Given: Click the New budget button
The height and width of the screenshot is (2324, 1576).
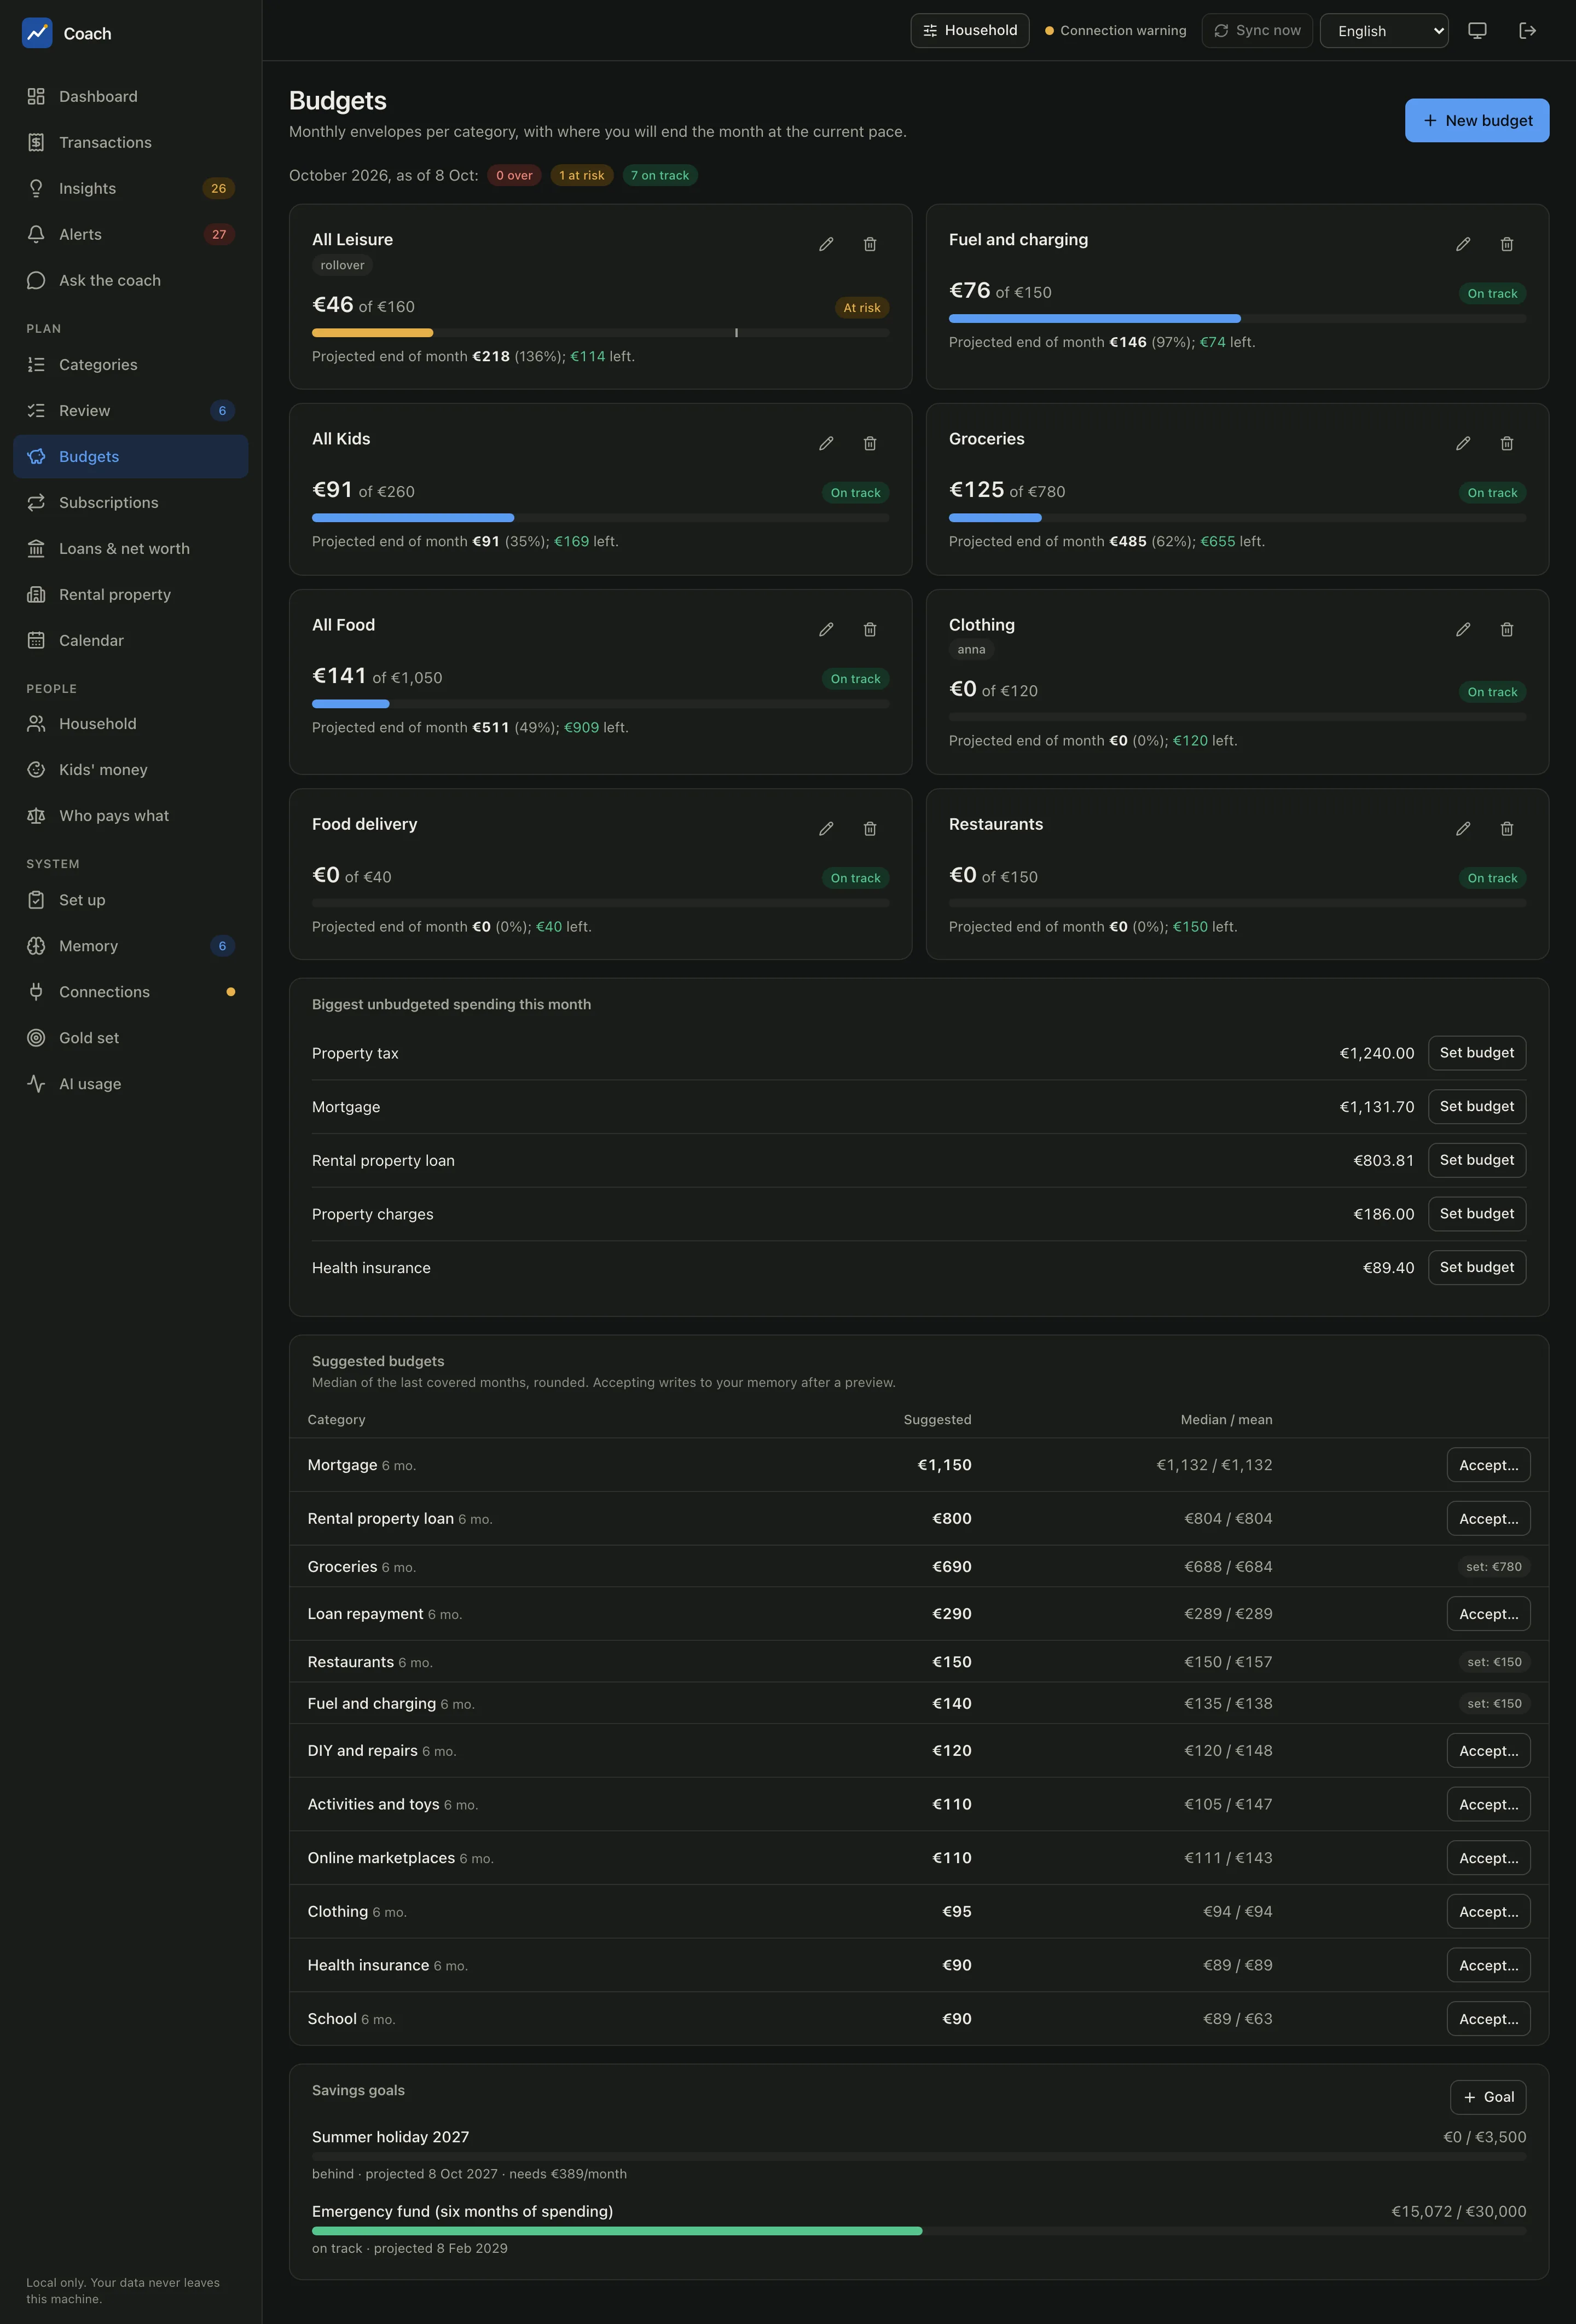Looking at the screenshot, I should coord(1476,120).
